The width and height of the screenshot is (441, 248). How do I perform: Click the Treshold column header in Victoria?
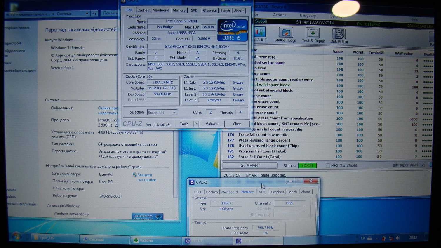pos(376,53)
